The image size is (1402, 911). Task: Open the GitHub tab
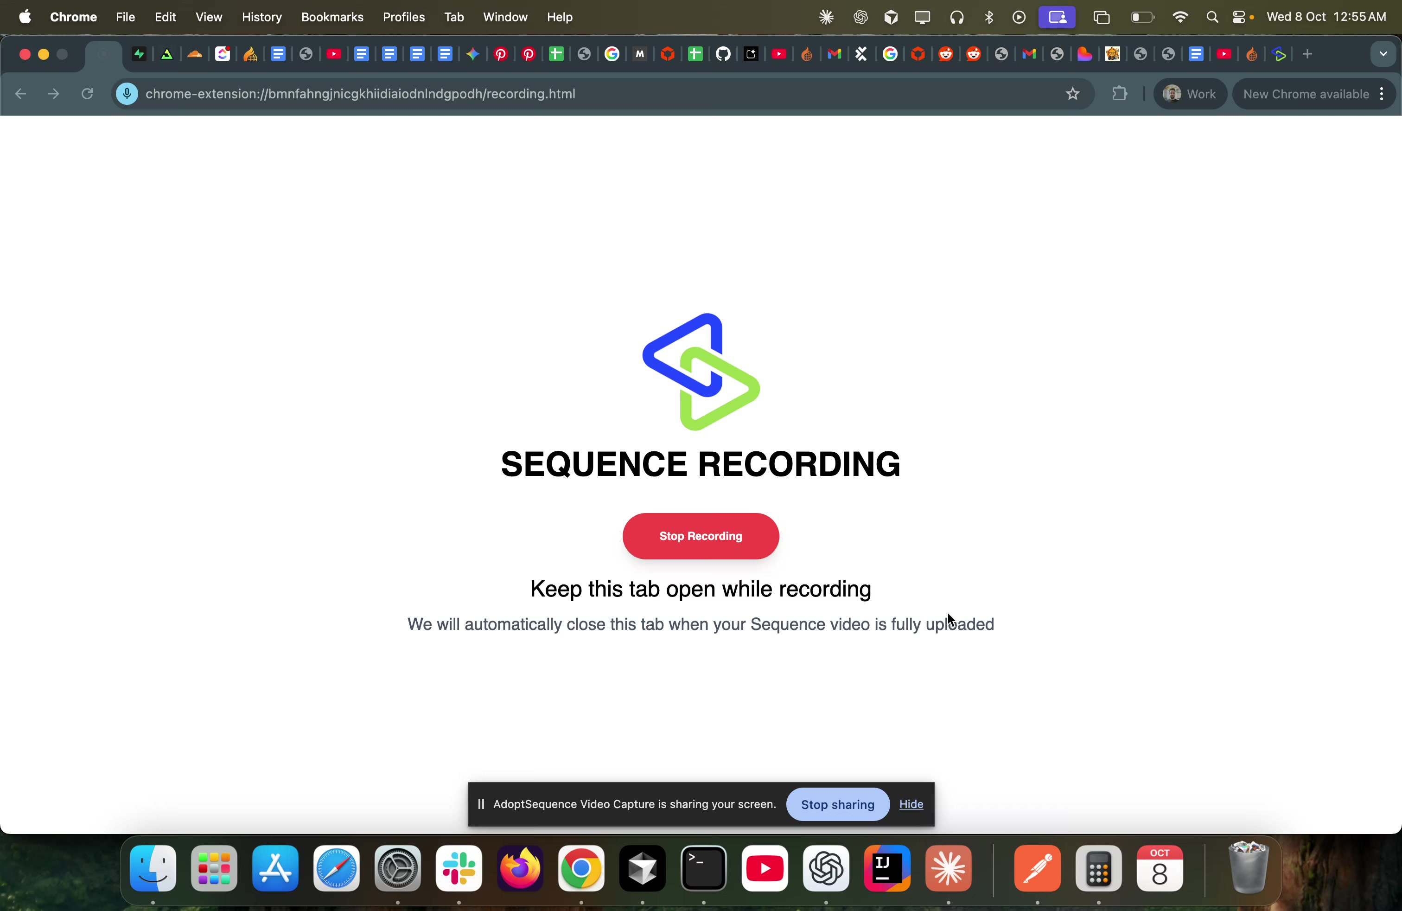click(723, 54)
